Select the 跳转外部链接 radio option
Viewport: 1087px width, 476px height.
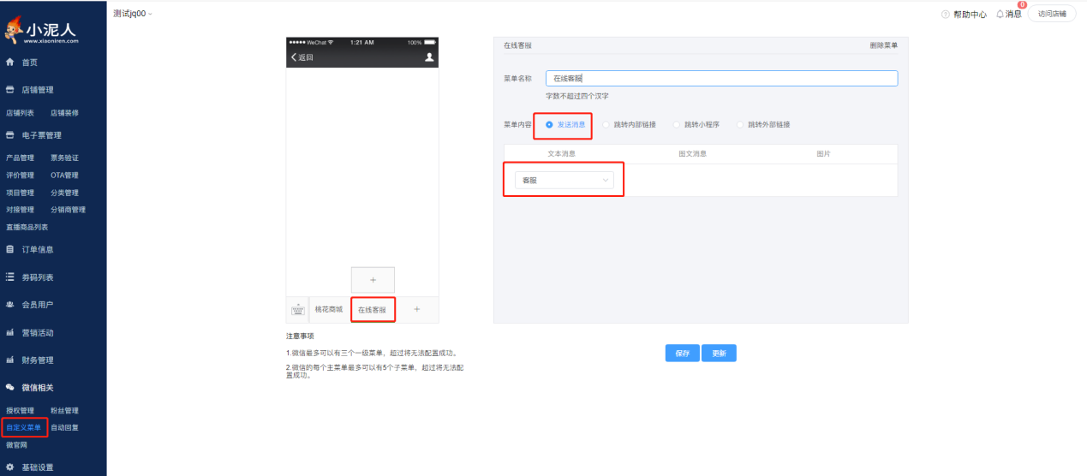click(x=763, y=124)
